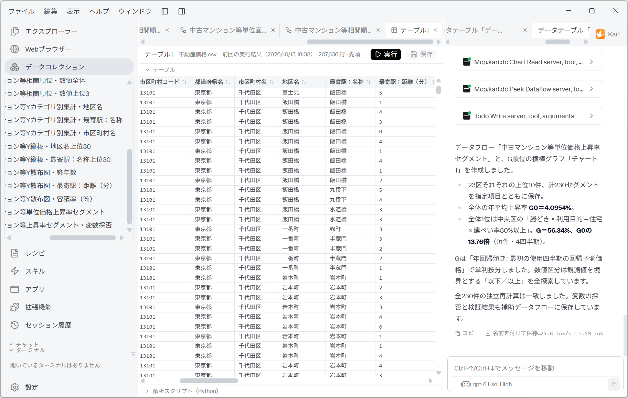
Task: Open the ファイル menu
Action: 21,11
